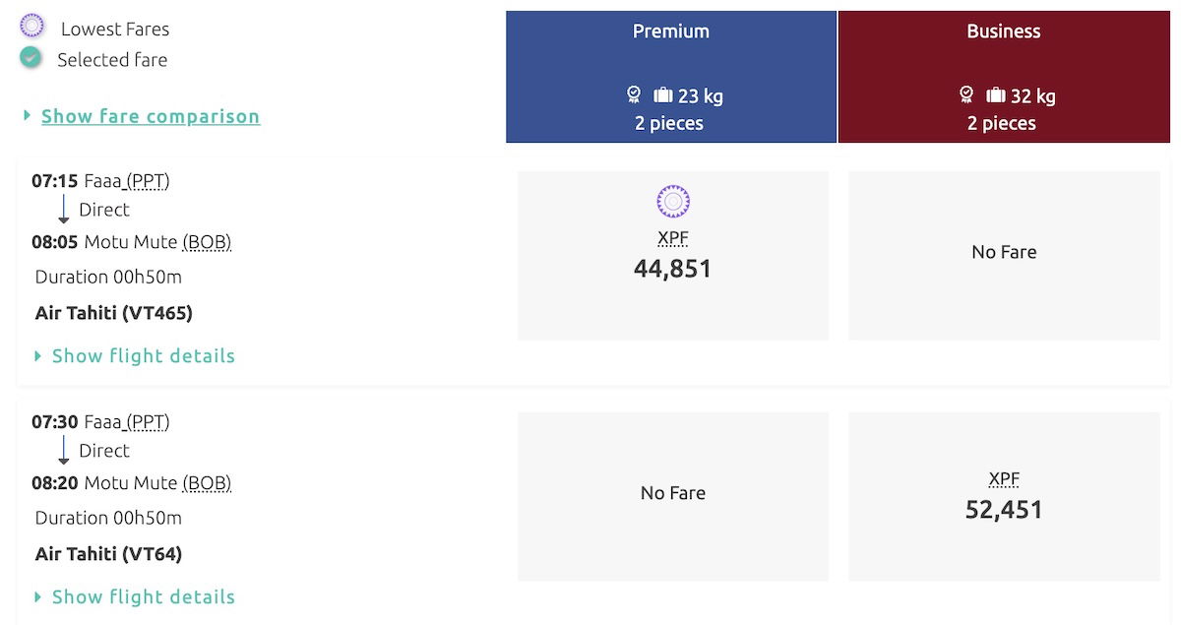Expand Show flight details for VT465

coord(143,356)
